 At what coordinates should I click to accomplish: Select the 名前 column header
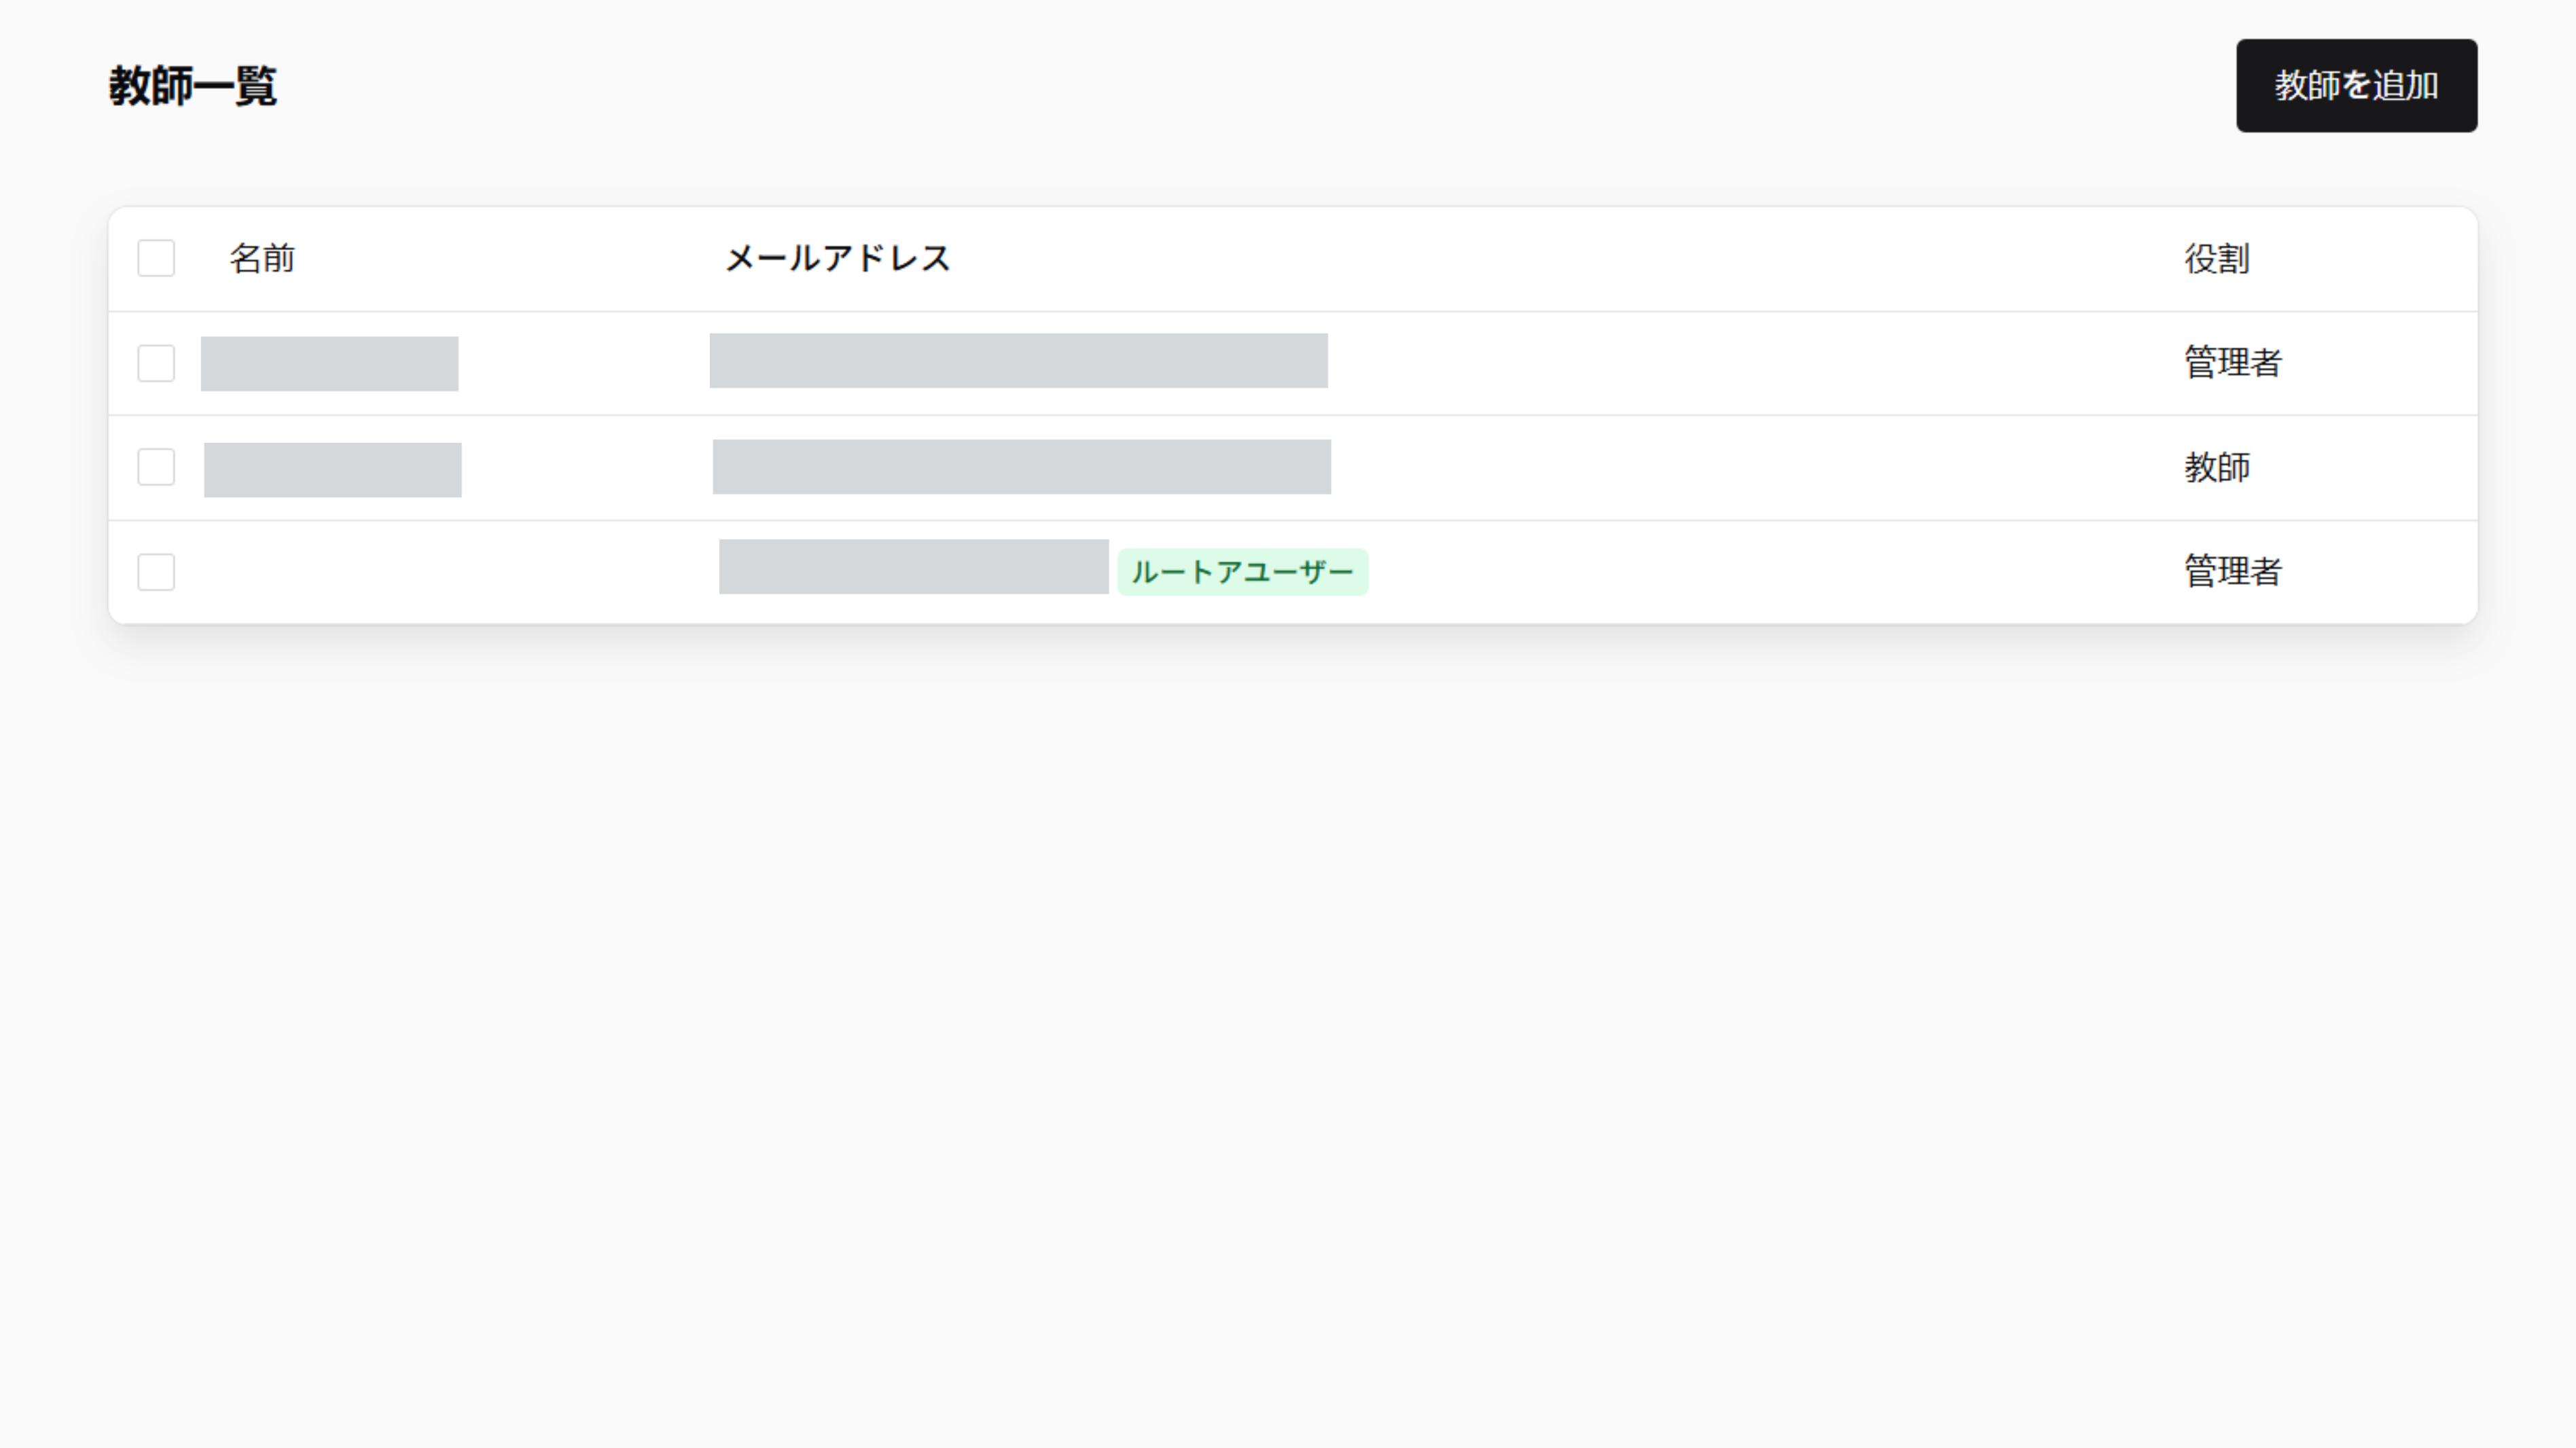(x=262, y=258)
